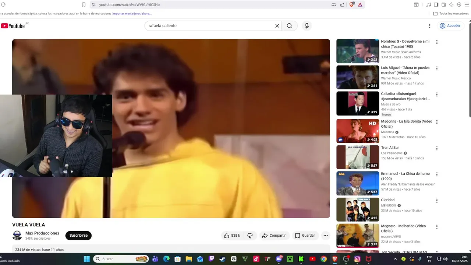The height and width of the screenshot is (265, 471).
Task: Open Tren Al Sur video title
Action: [x=390, y=148]
